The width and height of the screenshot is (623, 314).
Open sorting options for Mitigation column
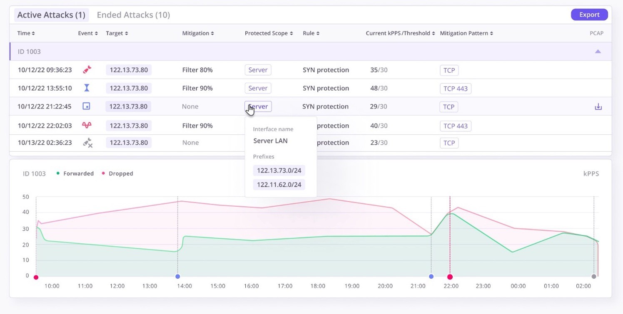212,33
